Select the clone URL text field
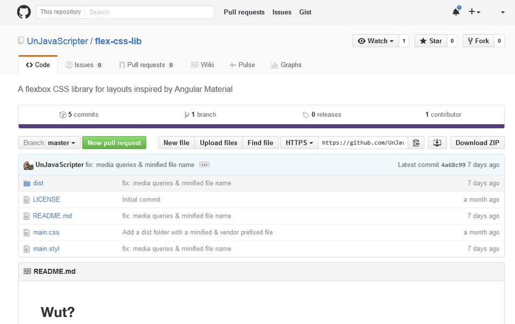 tap(363, 143)
